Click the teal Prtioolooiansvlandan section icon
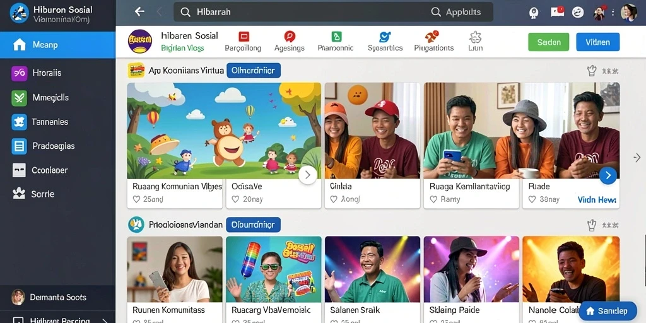This screenshot has height=323, width=646. tap(136, 225)
